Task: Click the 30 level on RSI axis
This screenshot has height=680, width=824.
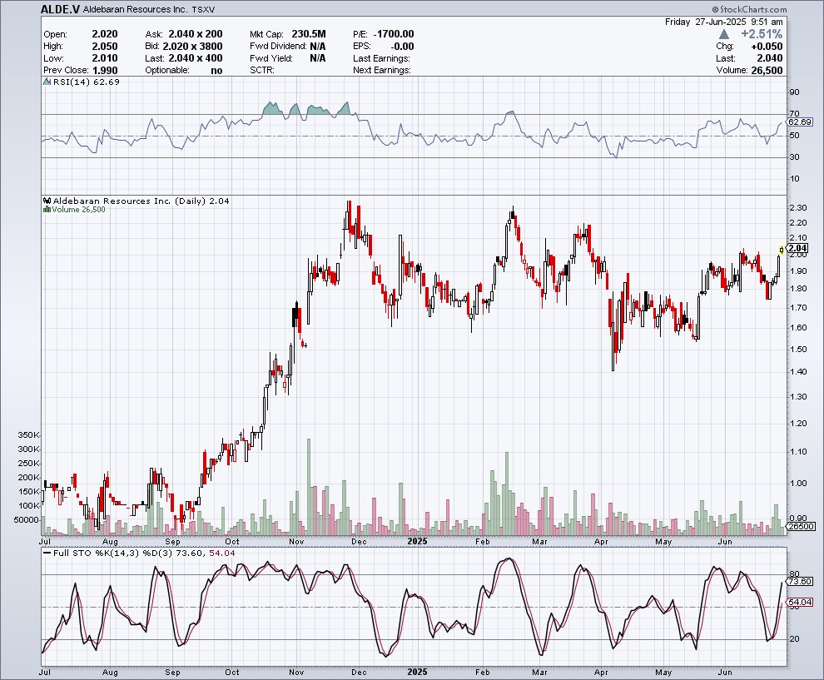Action: tap(794, 157)
